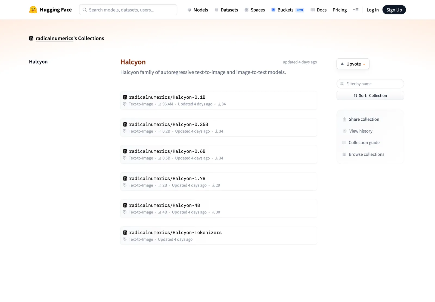Open the Models nav item

tap(198, 10)
